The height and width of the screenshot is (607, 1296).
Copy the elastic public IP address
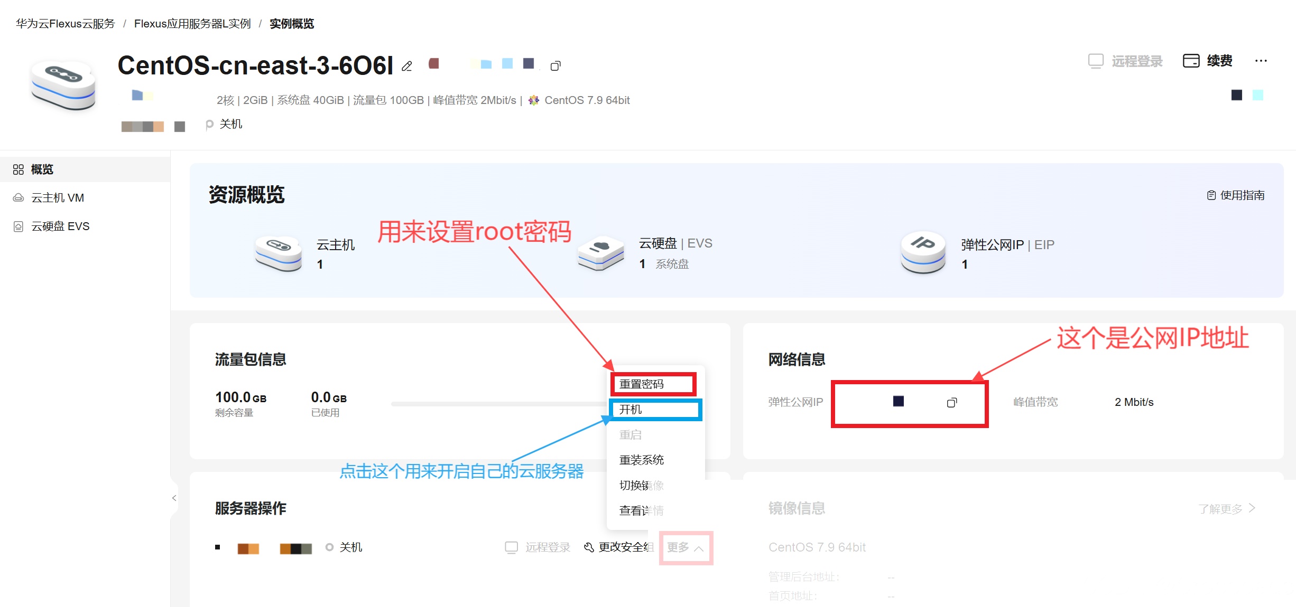(x=952, y=403)
